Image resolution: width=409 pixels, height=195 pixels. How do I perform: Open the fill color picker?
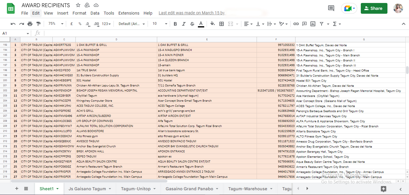pos(213,24)
